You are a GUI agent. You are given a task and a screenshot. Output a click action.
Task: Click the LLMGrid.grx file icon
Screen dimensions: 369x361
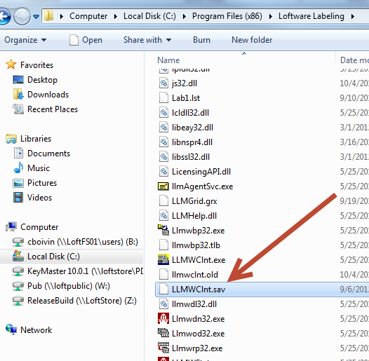(x=163, y=201)
